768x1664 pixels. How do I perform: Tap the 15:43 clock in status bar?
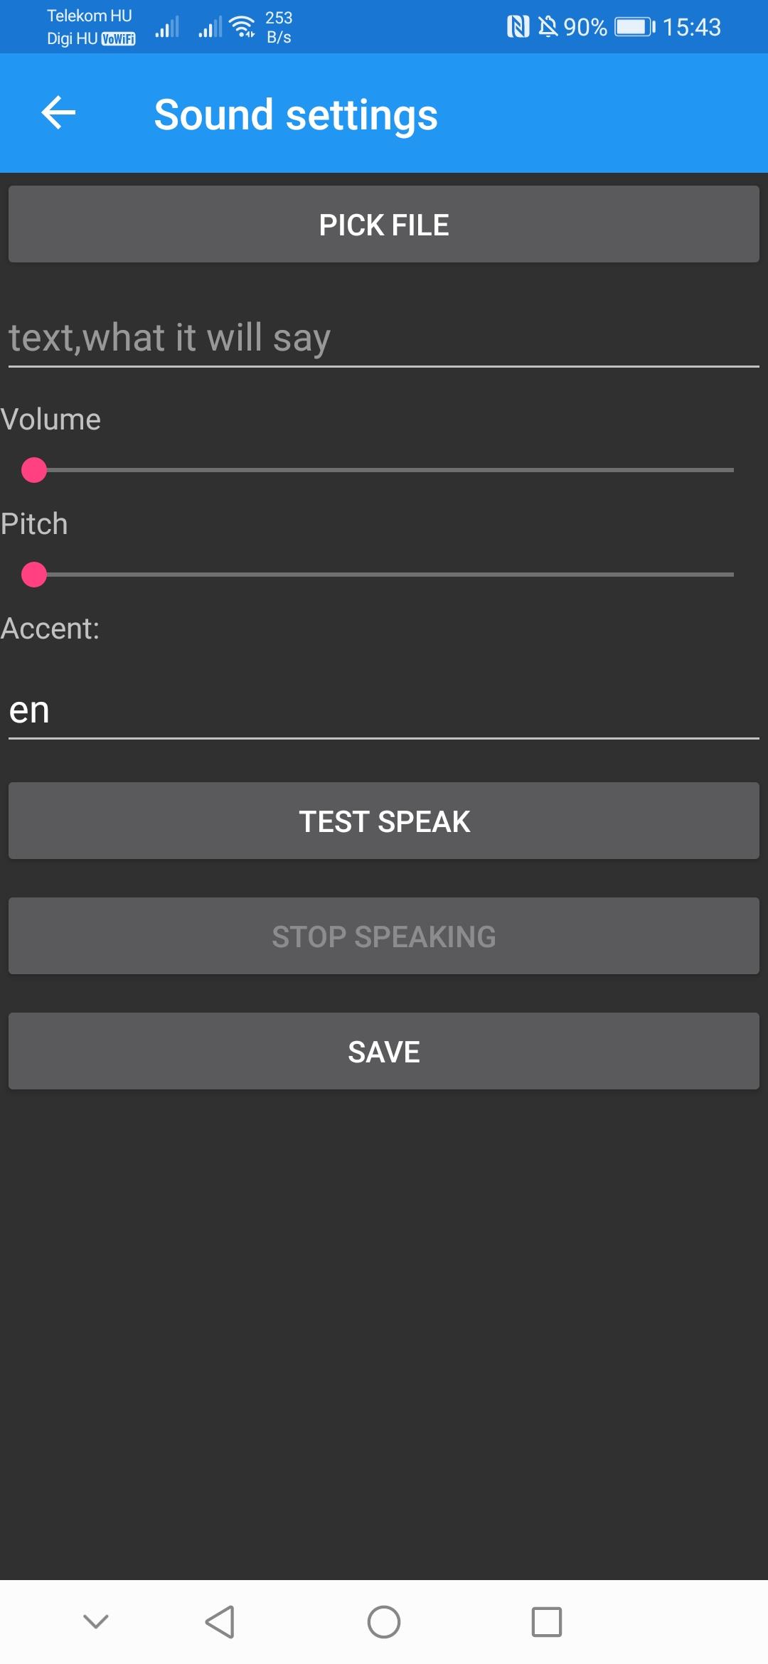point(692,27)
